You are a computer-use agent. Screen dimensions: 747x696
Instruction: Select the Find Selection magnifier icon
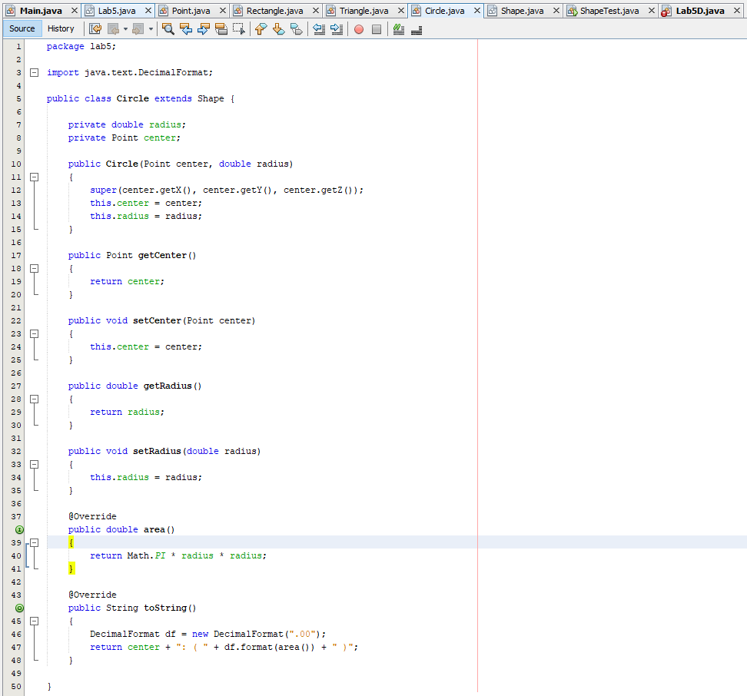pos(168,28)
